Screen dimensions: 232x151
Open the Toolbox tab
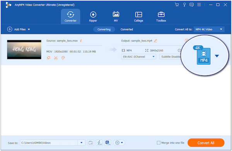coord(161,17)
